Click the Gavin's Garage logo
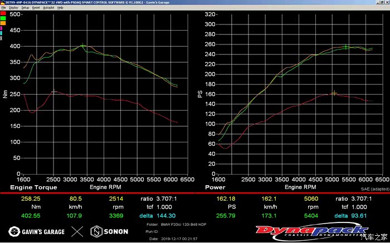 [x=37, y=231]
